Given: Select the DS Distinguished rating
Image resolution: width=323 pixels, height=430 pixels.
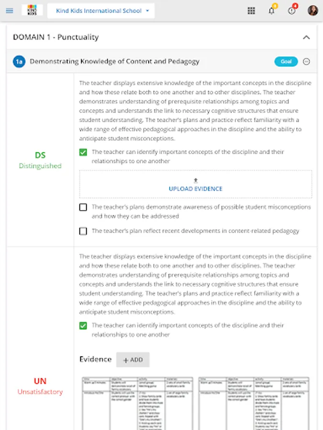Looking at the screenshot, I should 40,160.
